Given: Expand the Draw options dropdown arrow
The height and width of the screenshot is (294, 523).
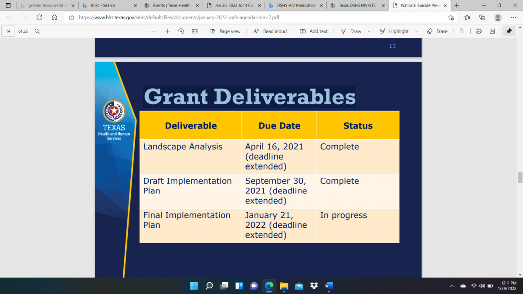Looking at the screenshot, I should coord(369,31).
